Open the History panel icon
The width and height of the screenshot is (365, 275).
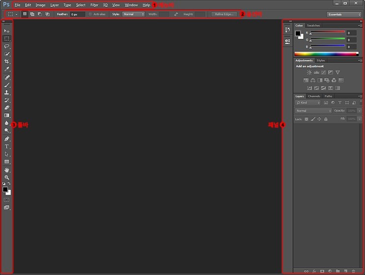287,30
